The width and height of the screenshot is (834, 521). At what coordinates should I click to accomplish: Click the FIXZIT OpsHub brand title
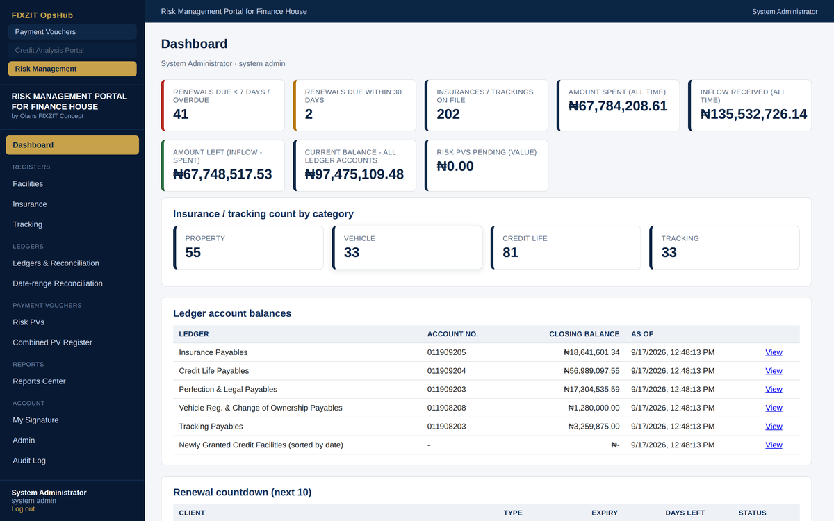[x=42, y=15]
